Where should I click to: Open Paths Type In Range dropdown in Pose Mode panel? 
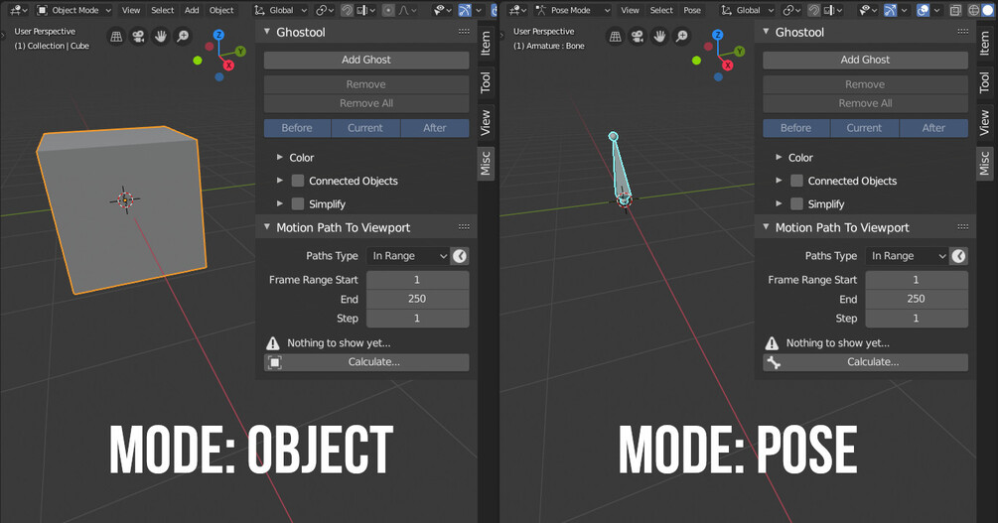(907, 256)
